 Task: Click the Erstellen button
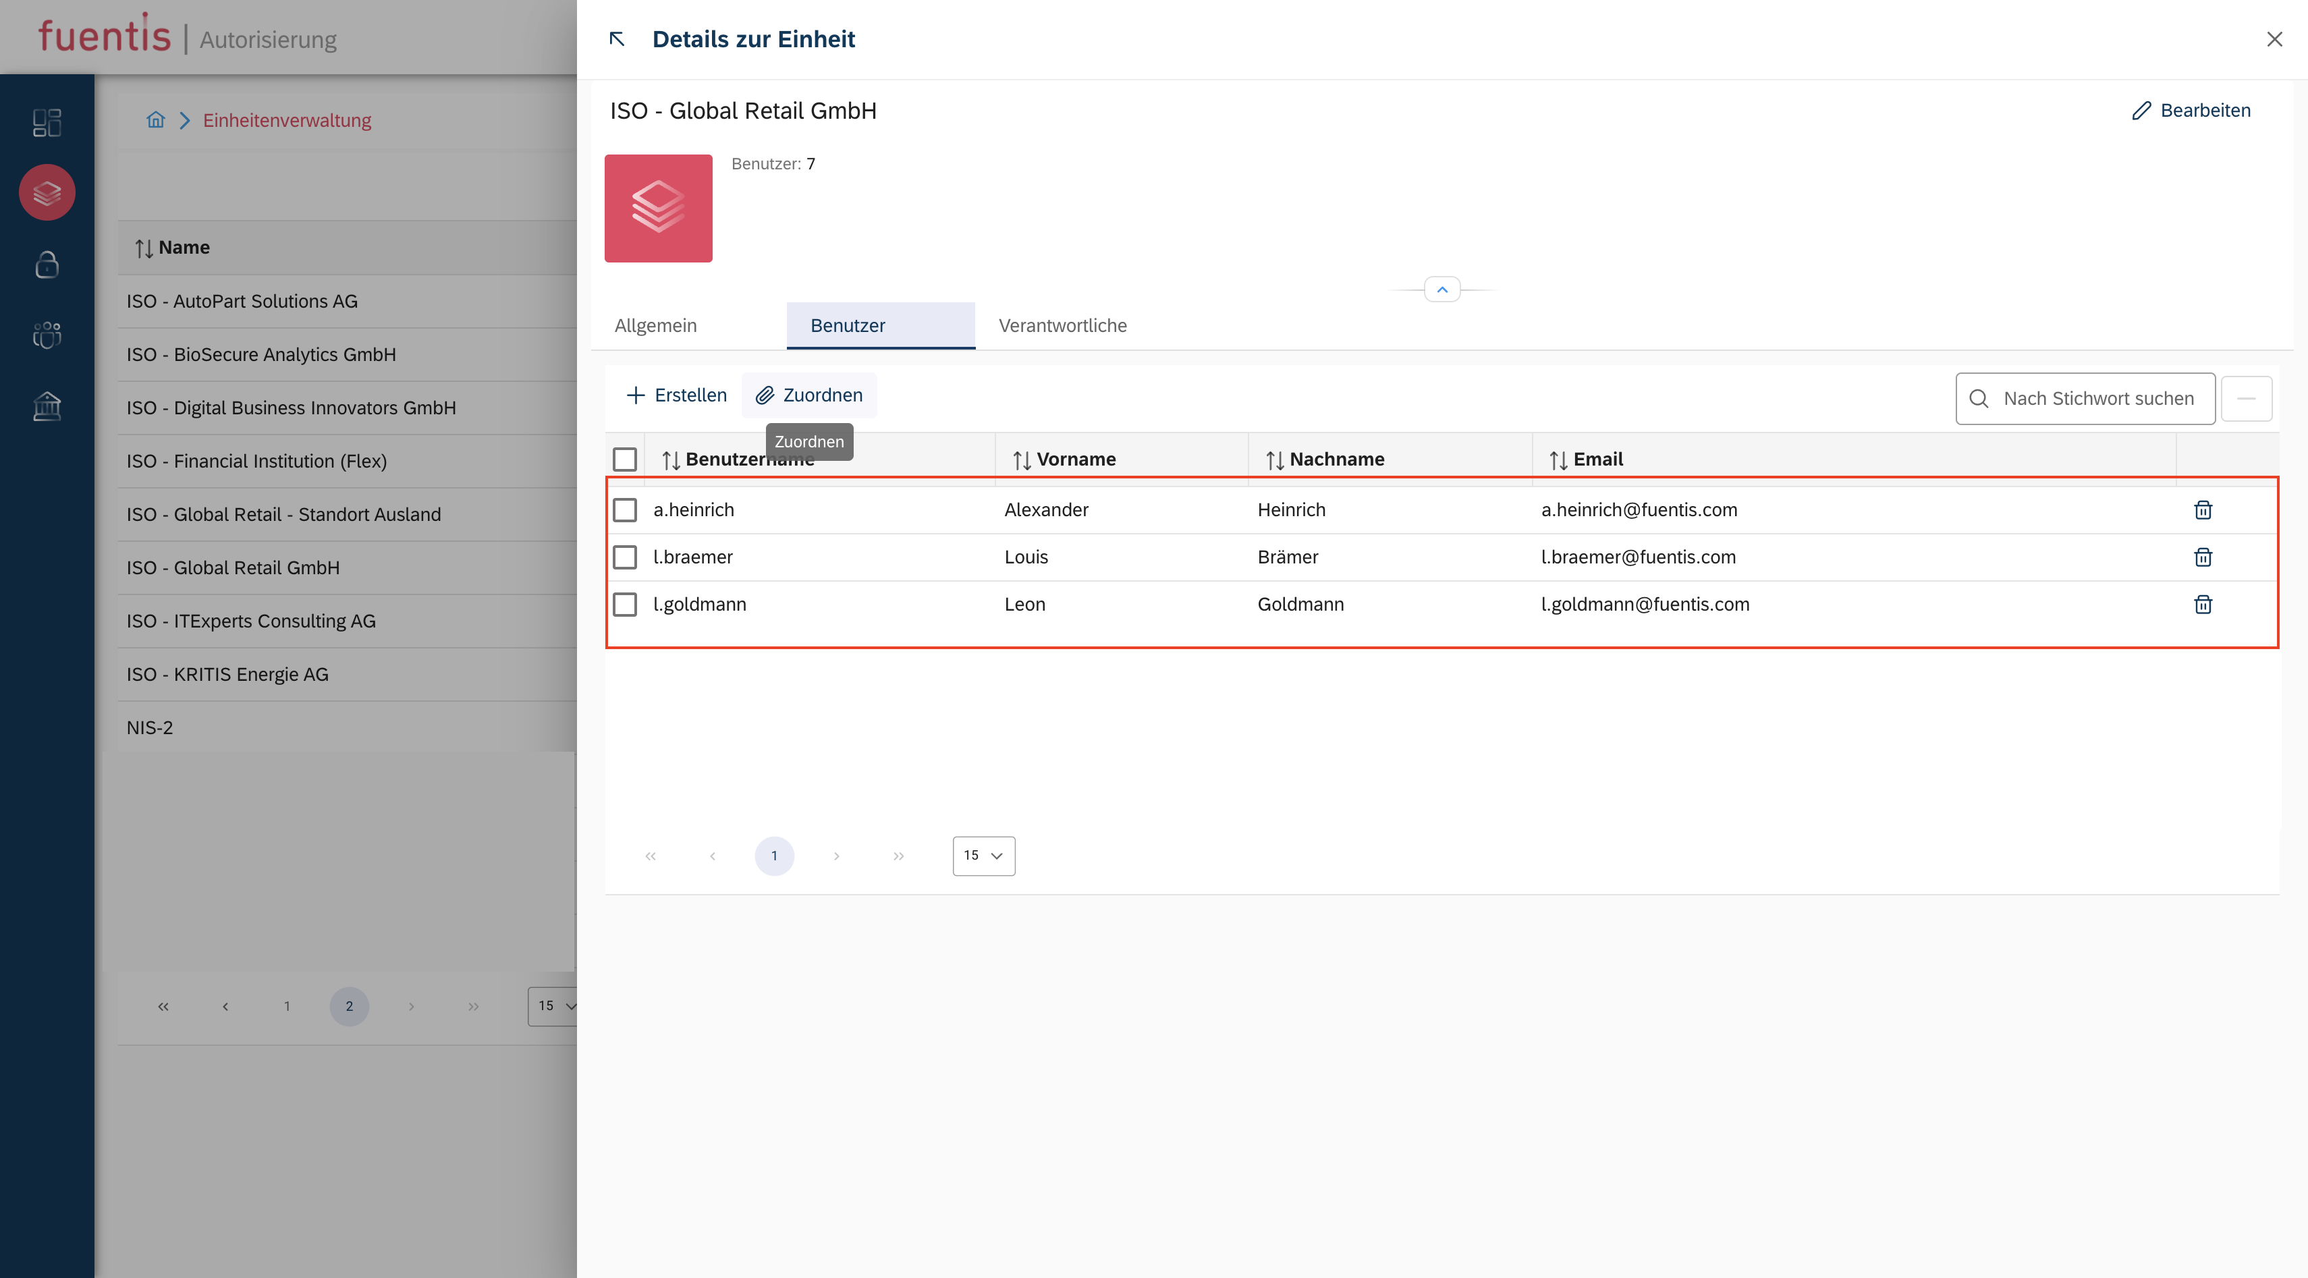(676, 395)
